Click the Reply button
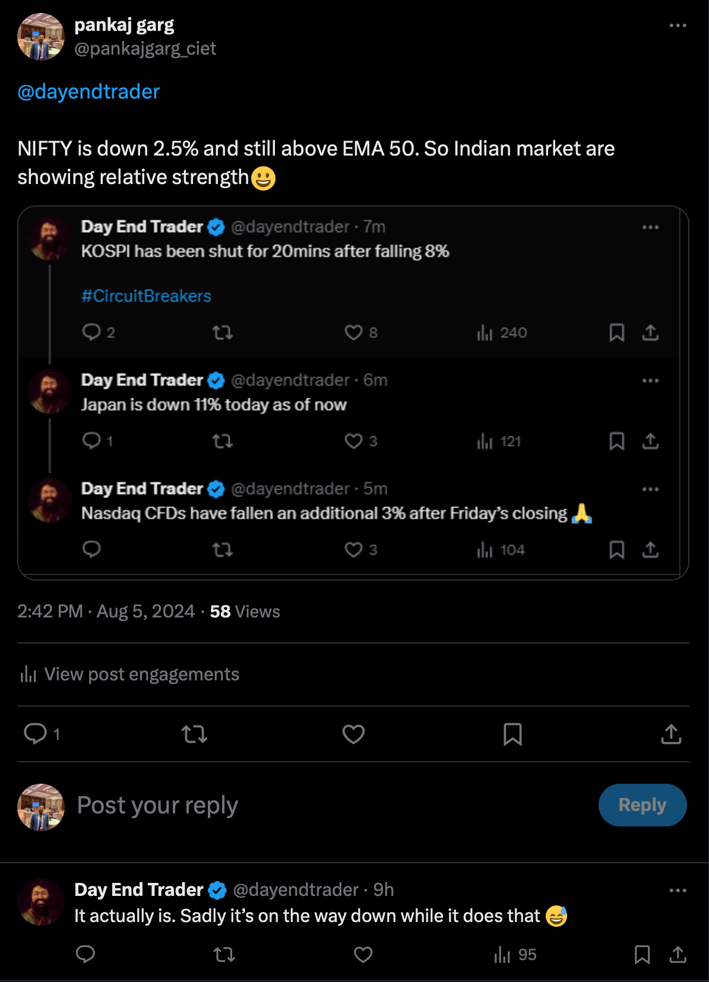Viewport: 709px width, 982px height. 642,805
